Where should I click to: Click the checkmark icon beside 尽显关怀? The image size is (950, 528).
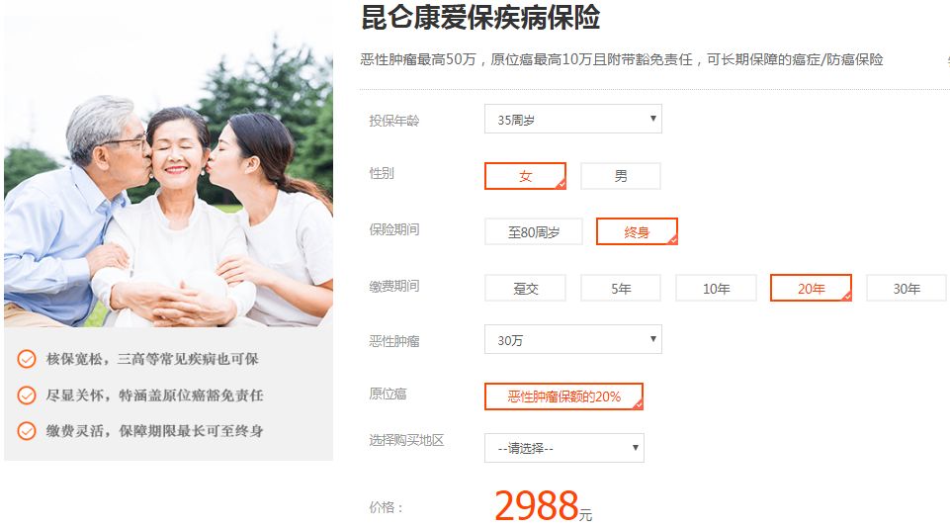(26, 396)
